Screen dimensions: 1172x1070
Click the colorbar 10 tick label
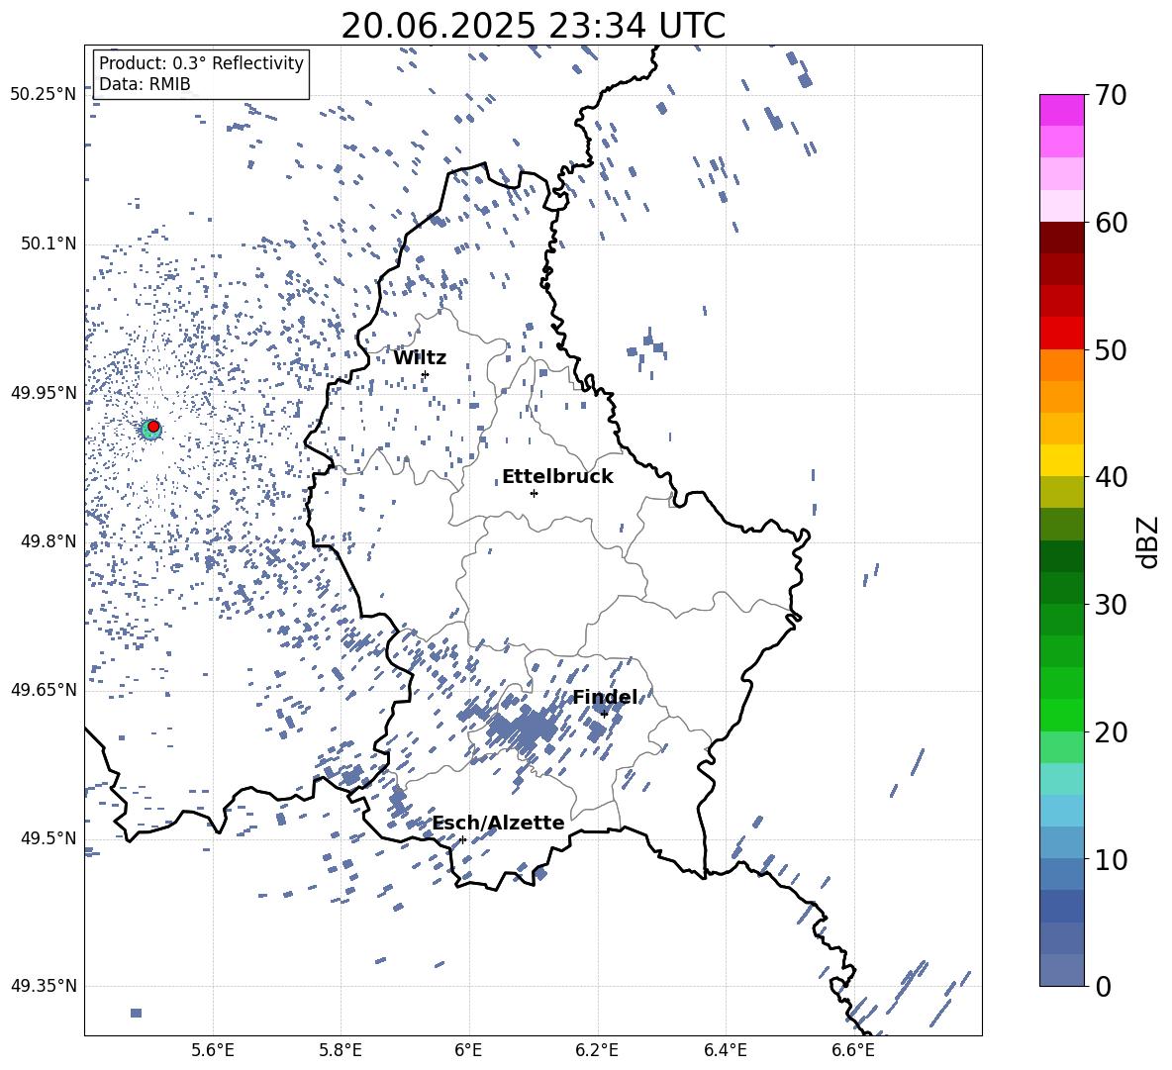1111,859
